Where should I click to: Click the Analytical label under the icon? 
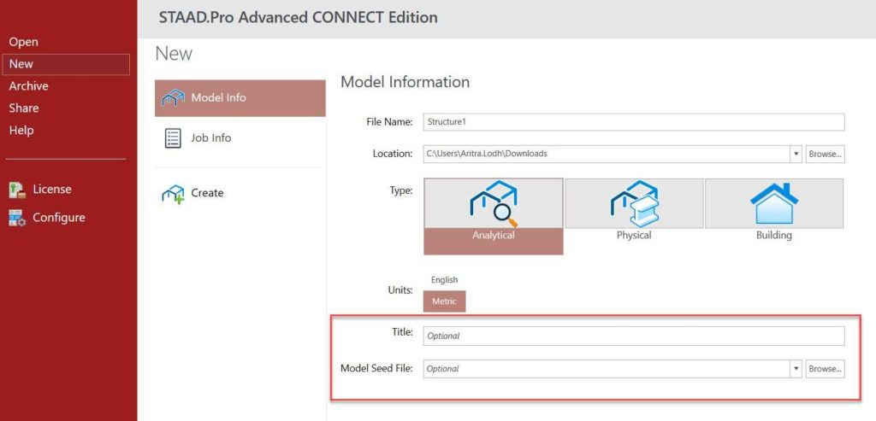pyautogui.click(x=494, y=236)
